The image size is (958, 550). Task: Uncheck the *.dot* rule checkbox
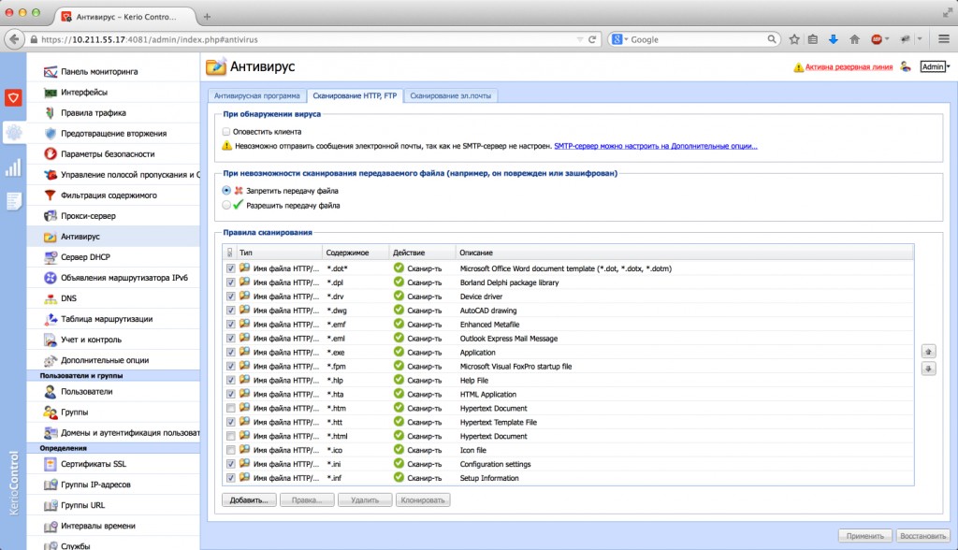(x=230, y=268)
